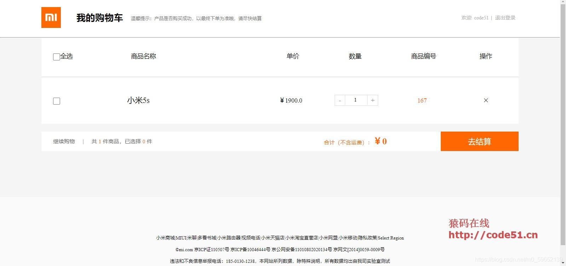The image size is (566, 266).
Task: Click the code51 username
Action: [x=481, y=18]
